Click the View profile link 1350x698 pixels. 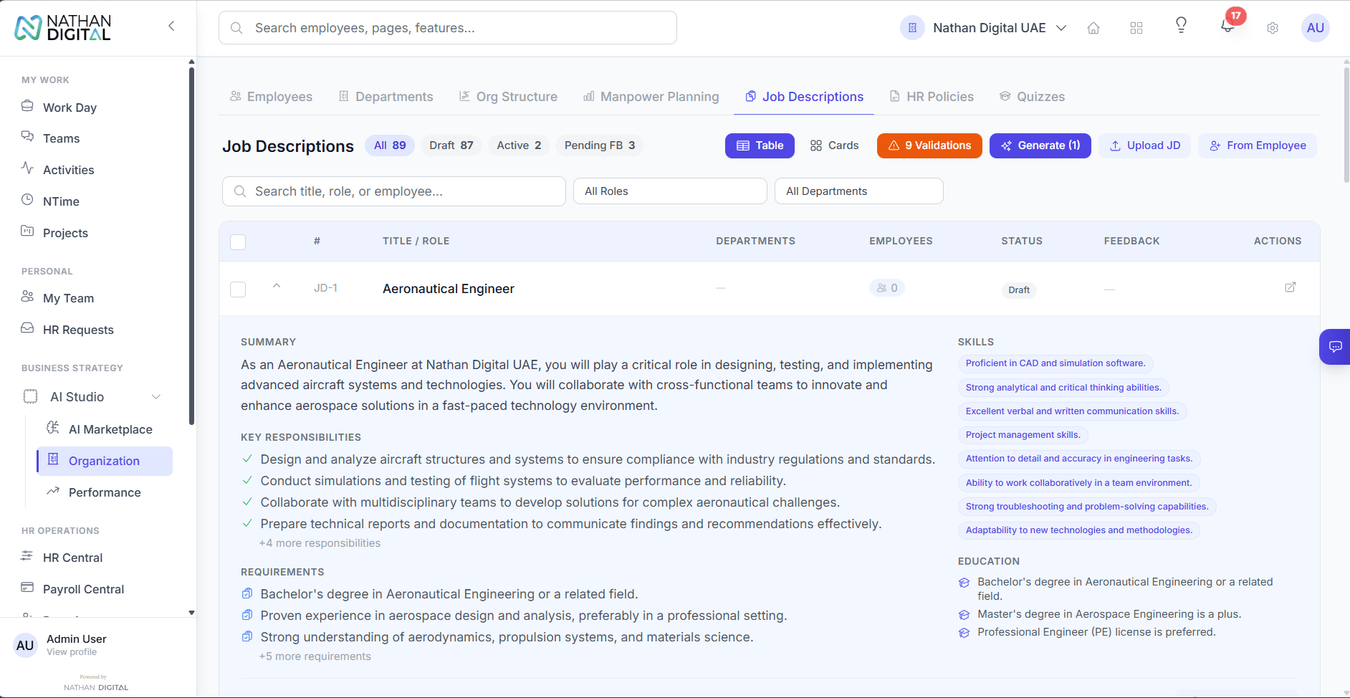72,652
